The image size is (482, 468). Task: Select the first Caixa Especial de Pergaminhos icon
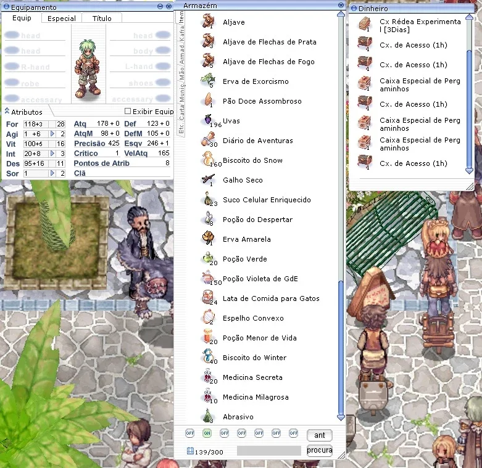tap(365, 83)
